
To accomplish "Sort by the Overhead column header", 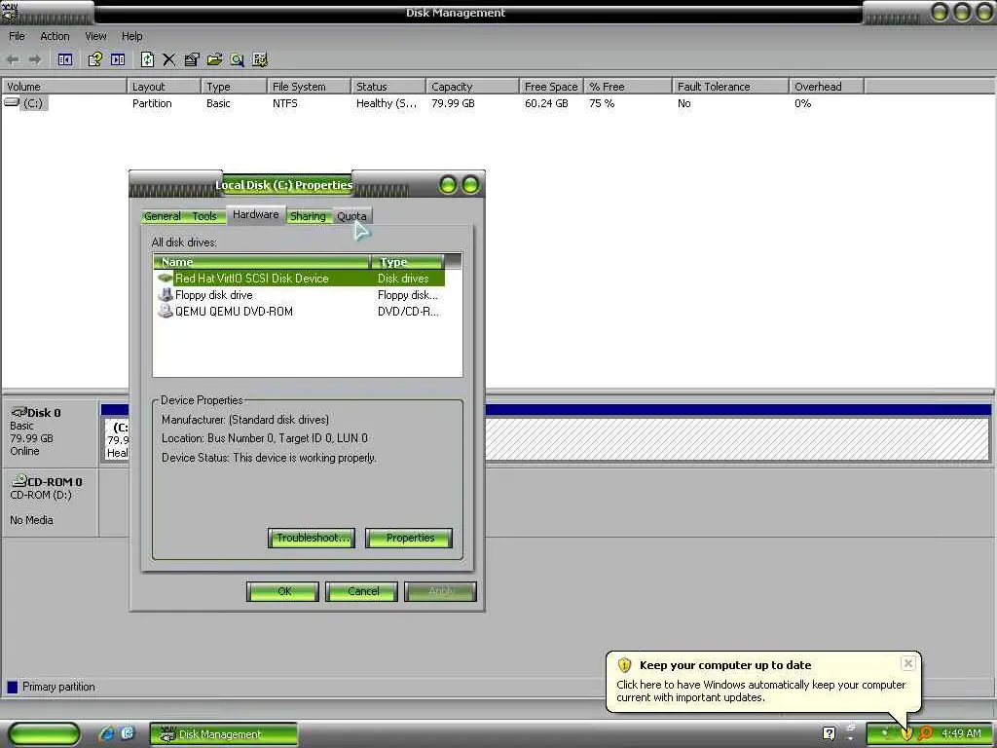I will tap(827, 87).
